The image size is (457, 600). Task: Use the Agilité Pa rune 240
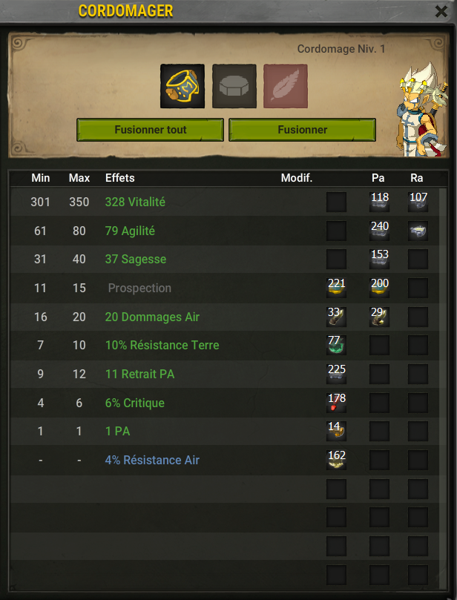coord(379,231)
